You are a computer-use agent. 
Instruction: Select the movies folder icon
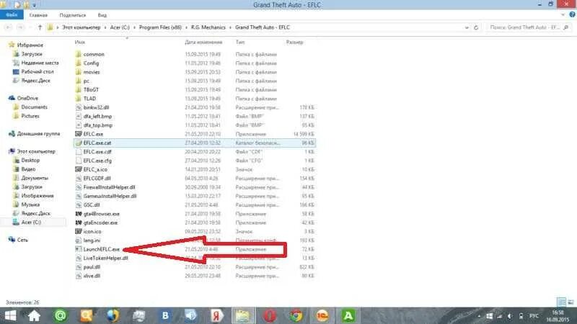[x=79, y=72]
